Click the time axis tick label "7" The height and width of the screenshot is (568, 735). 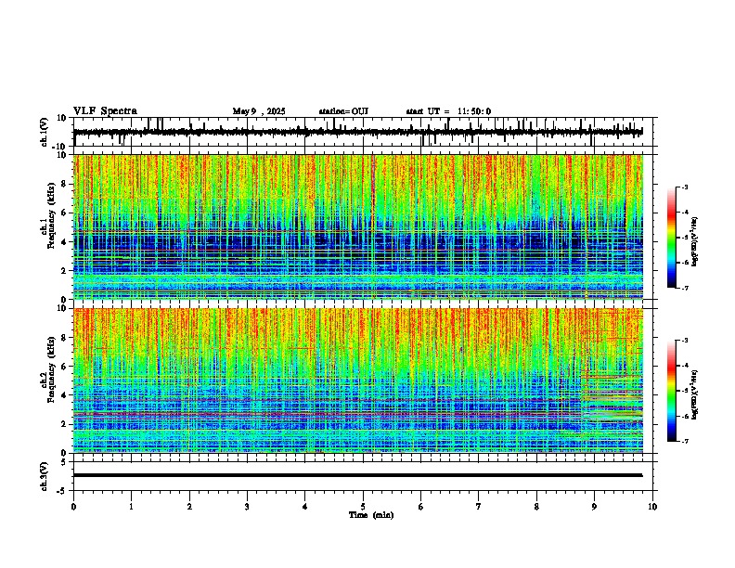click(479, 507)
